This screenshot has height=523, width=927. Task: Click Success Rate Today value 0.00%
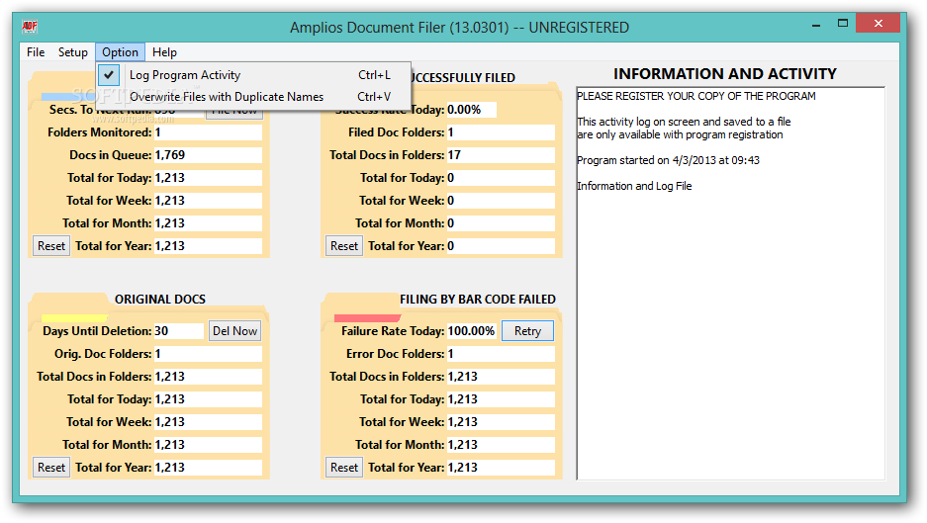coord(471,110)
